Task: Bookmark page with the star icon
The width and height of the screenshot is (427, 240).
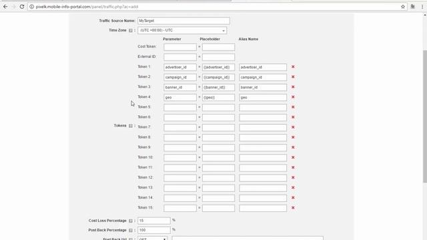Action: (x=403, y=7)
